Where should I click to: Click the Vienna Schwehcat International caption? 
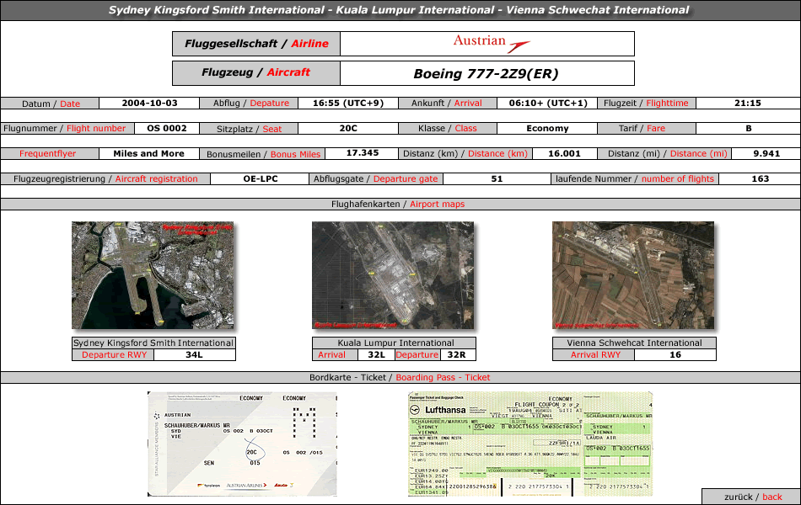click(x=634, y=343)
